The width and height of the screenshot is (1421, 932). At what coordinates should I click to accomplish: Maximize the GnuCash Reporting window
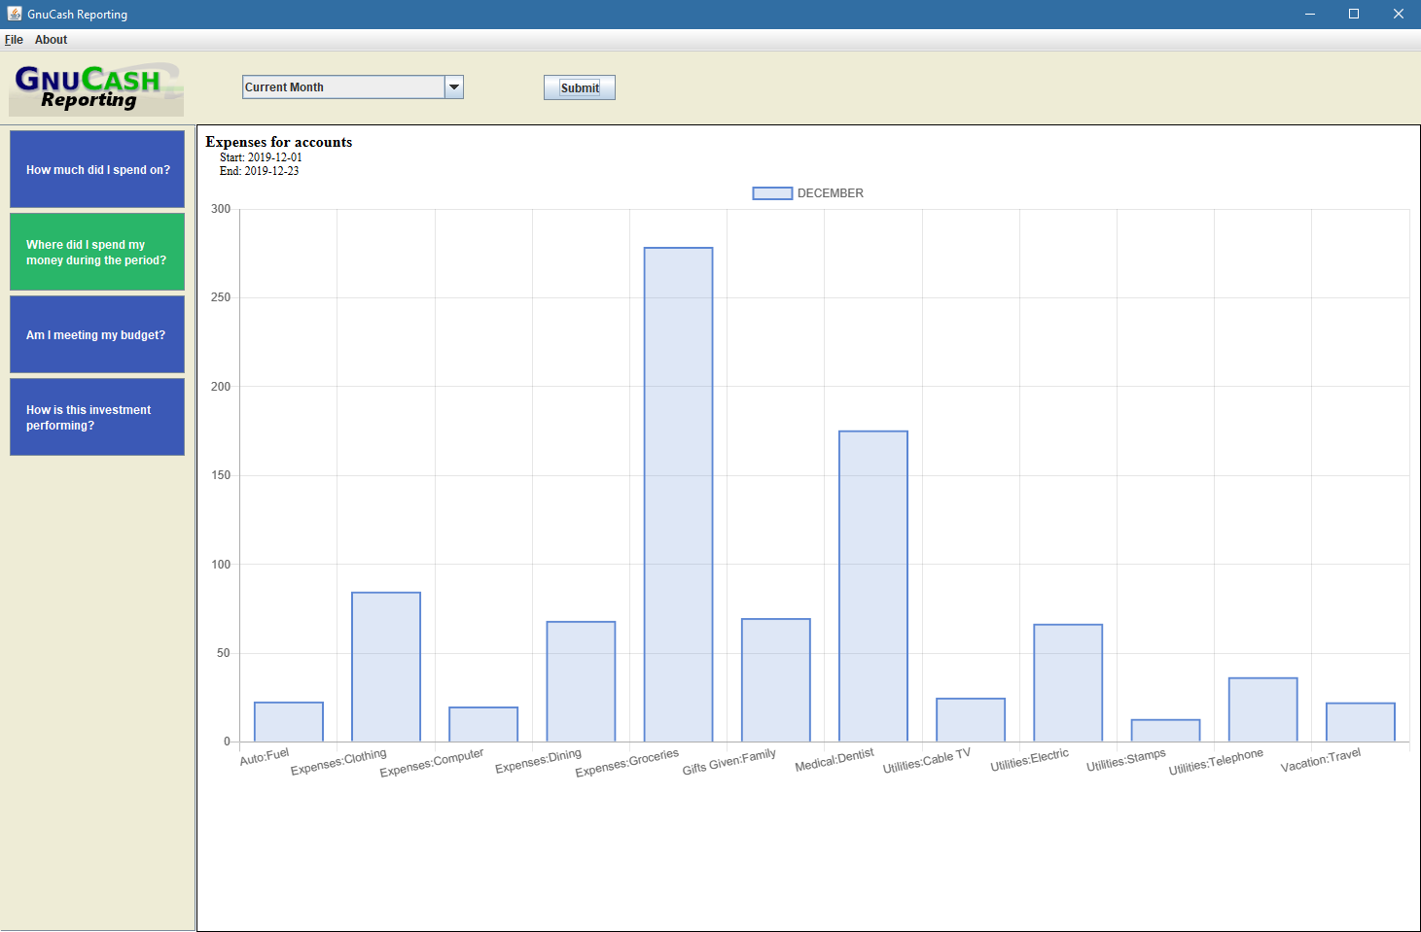(1353, 14)
